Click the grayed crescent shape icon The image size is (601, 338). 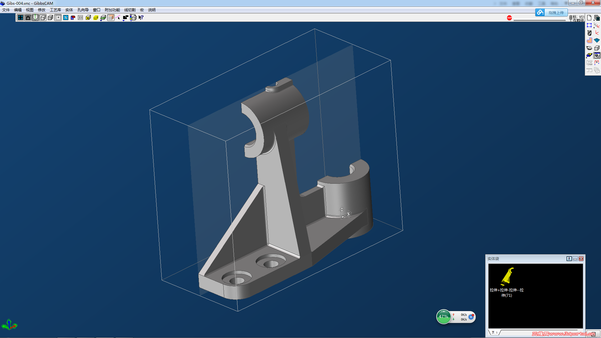click(x=80, y=18)
